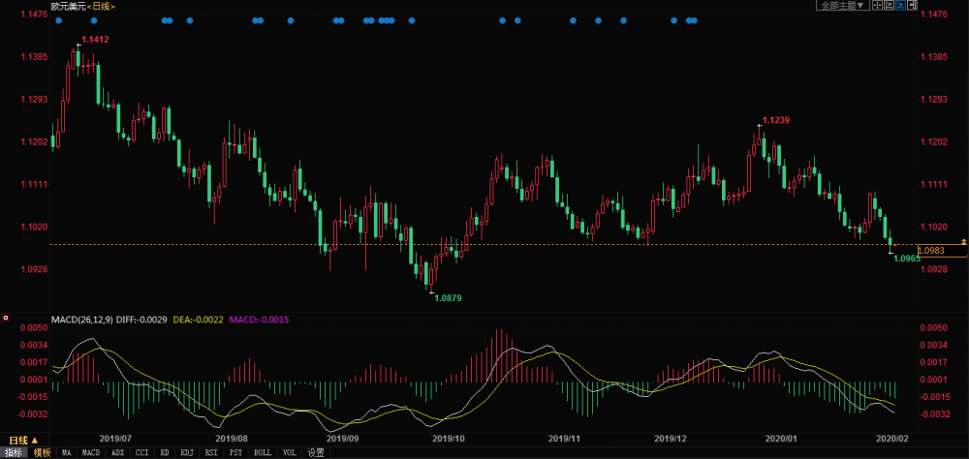Select the MA indicator
Viewport: 969px width, 459px height.
67,452
